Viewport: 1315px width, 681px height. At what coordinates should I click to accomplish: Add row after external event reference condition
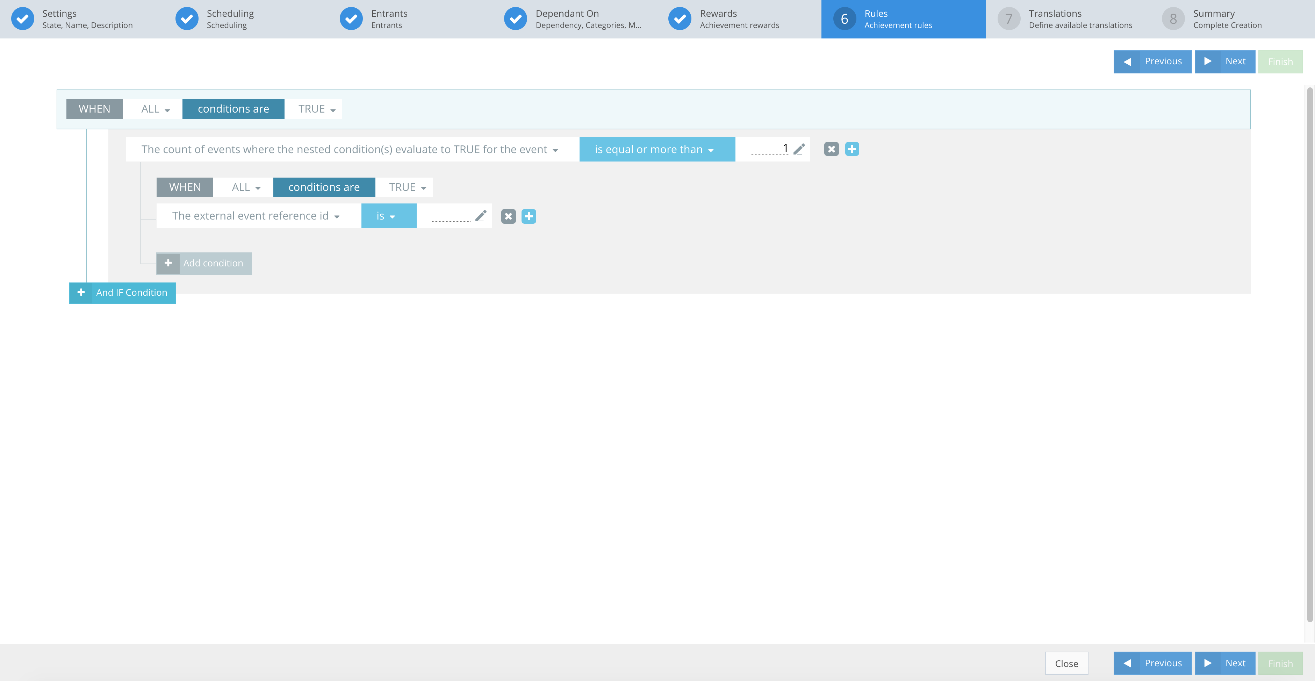point(529,216)
